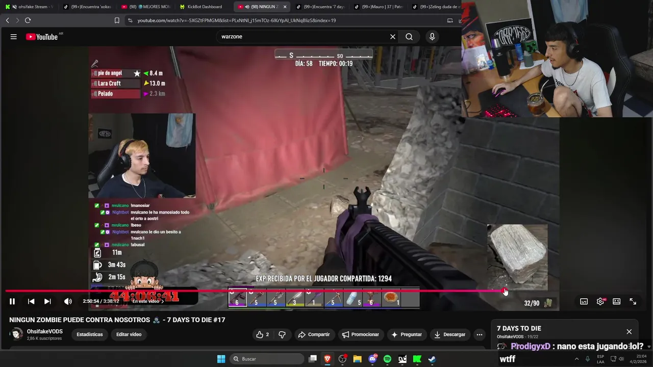Go to the previous video in playlist

[31, 301]
